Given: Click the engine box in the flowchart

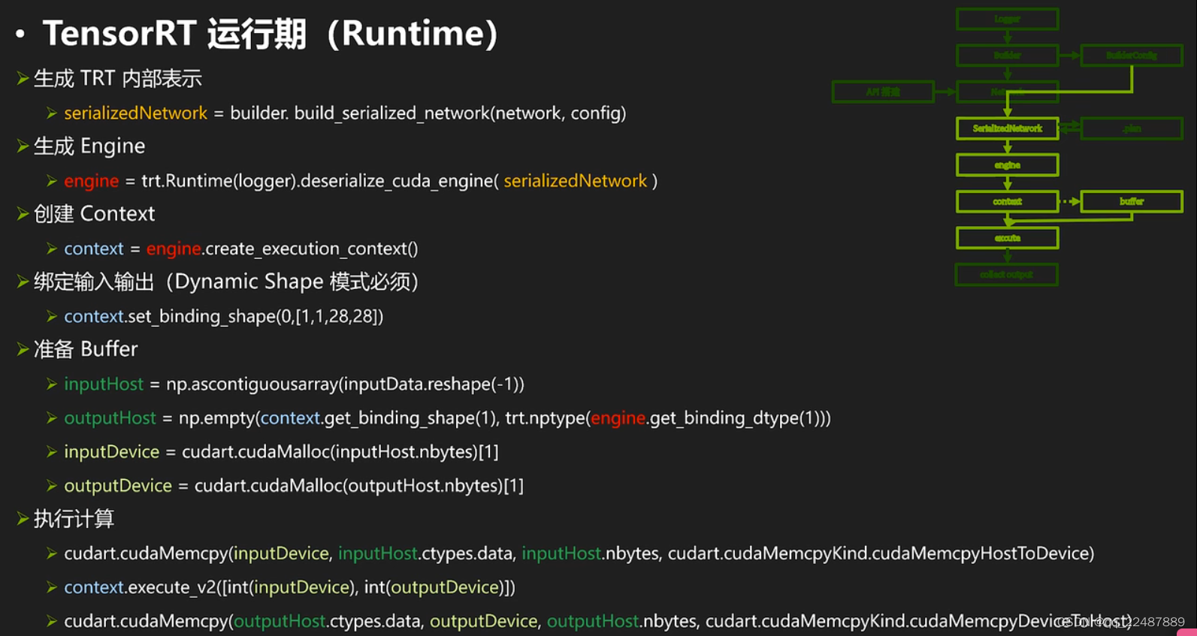Looking at the screenshot, I should tap(1007, 164).
